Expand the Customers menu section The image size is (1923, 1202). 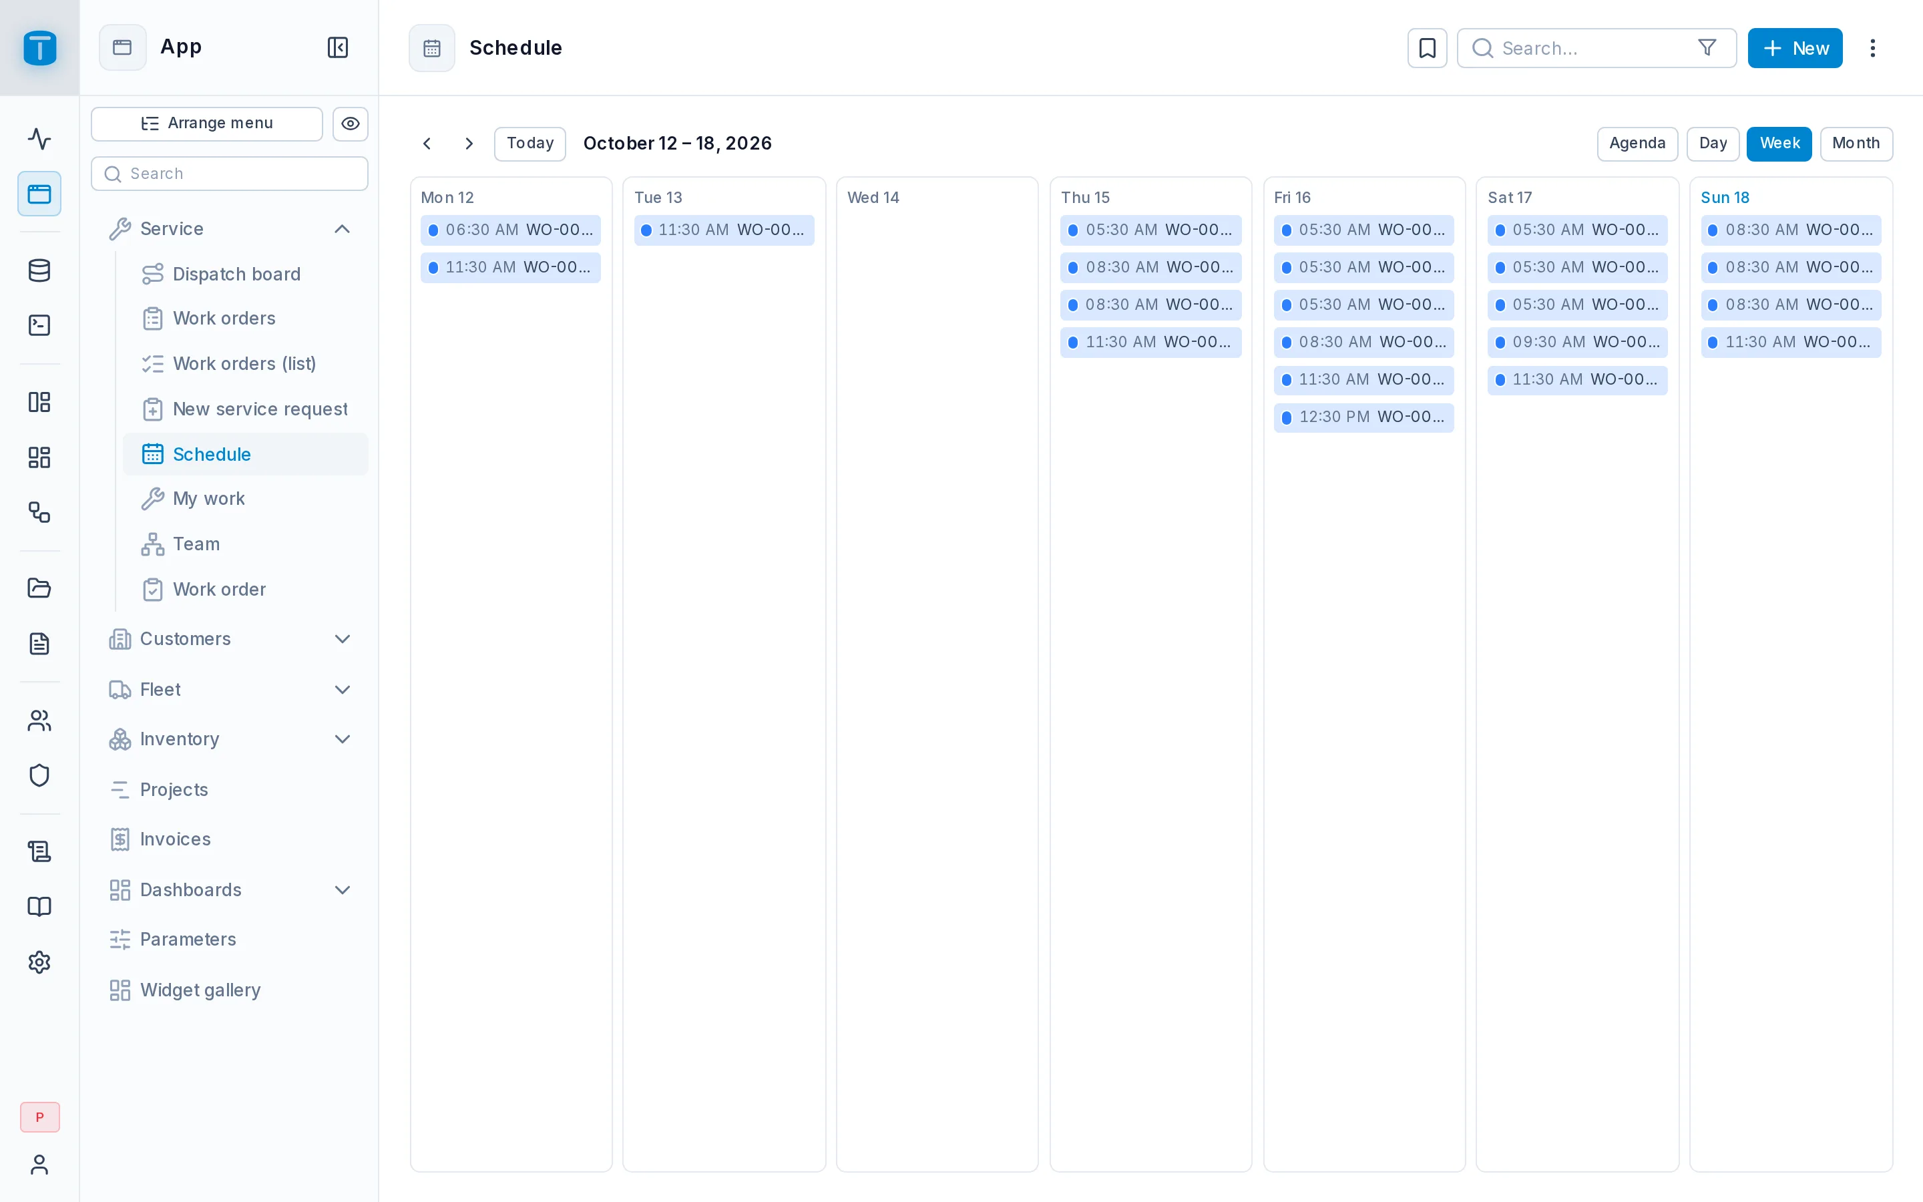pos(343,639)
